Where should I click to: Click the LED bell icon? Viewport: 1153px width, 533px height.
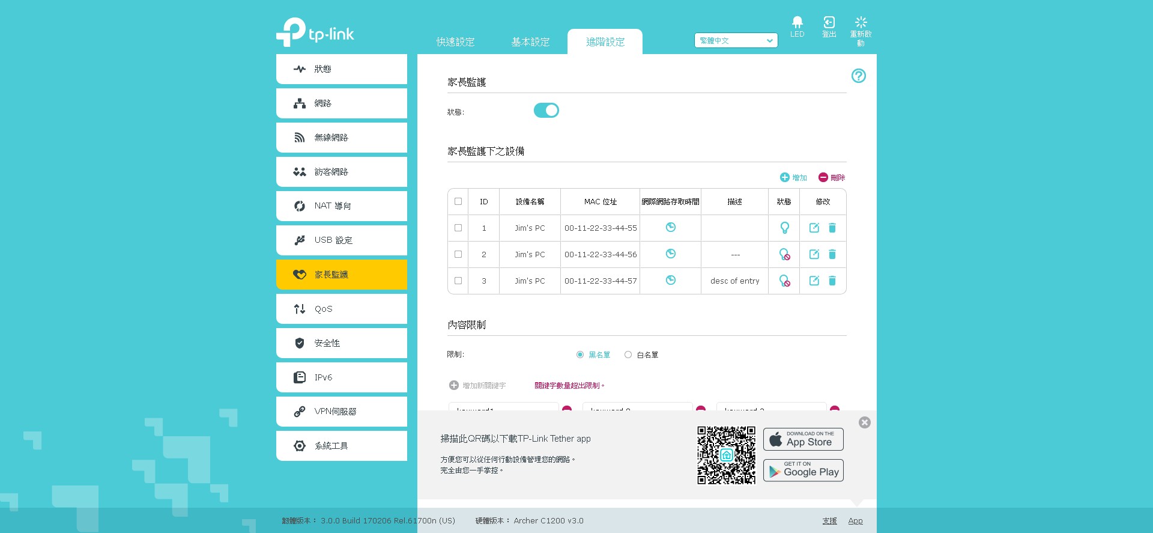point(797,22)
